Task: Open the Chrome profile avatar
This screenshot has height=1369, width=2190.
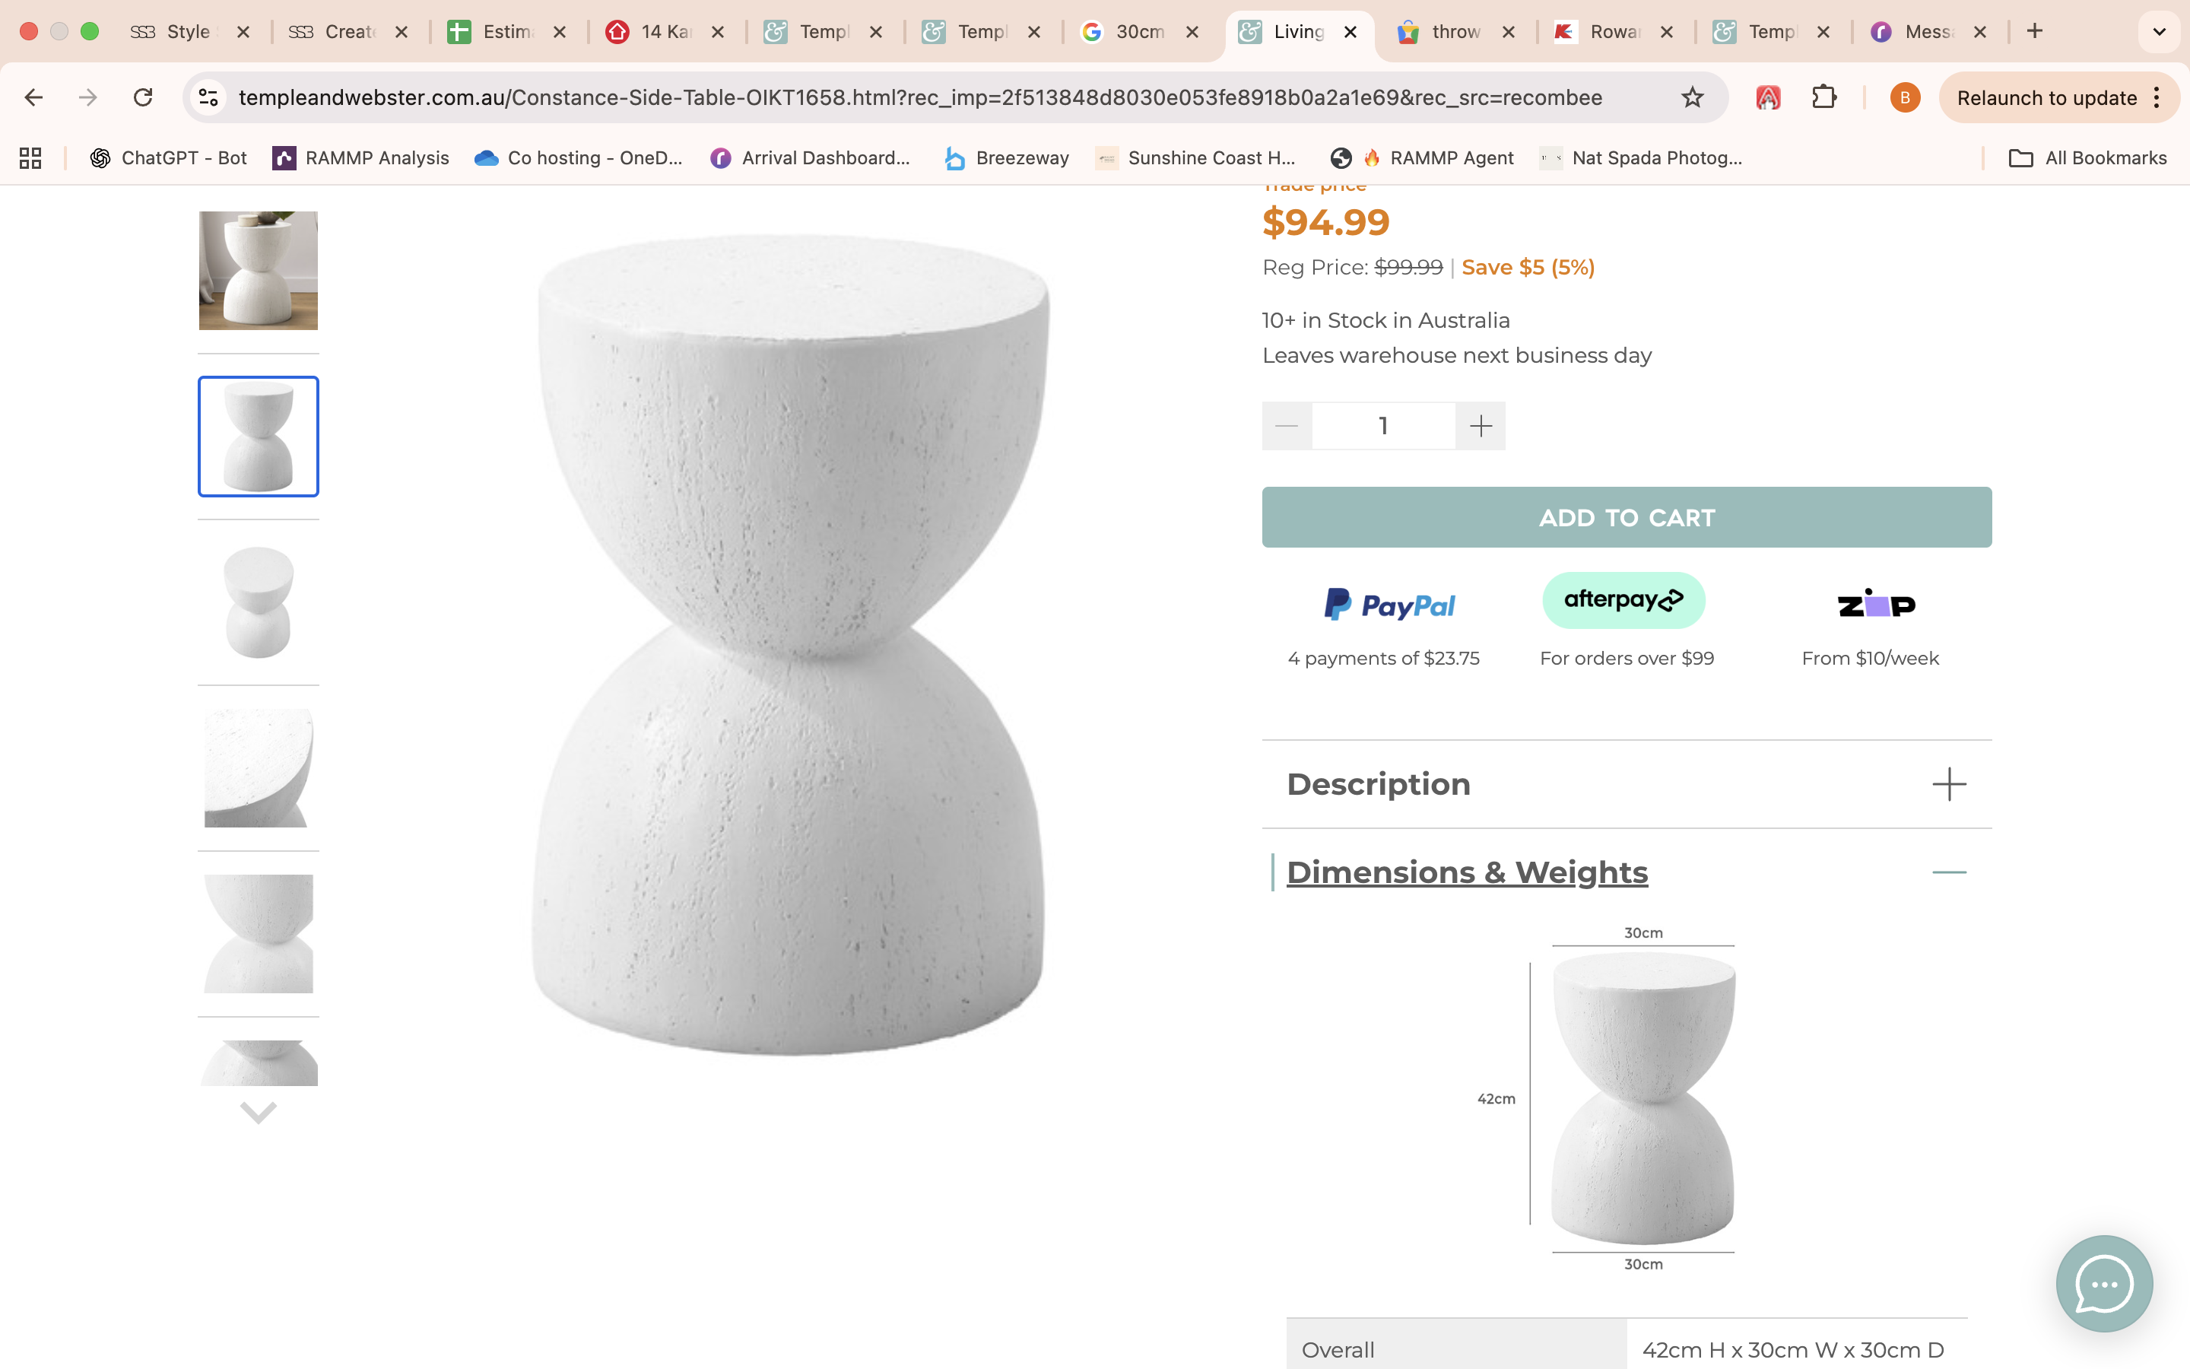Action: [1904, 98]
